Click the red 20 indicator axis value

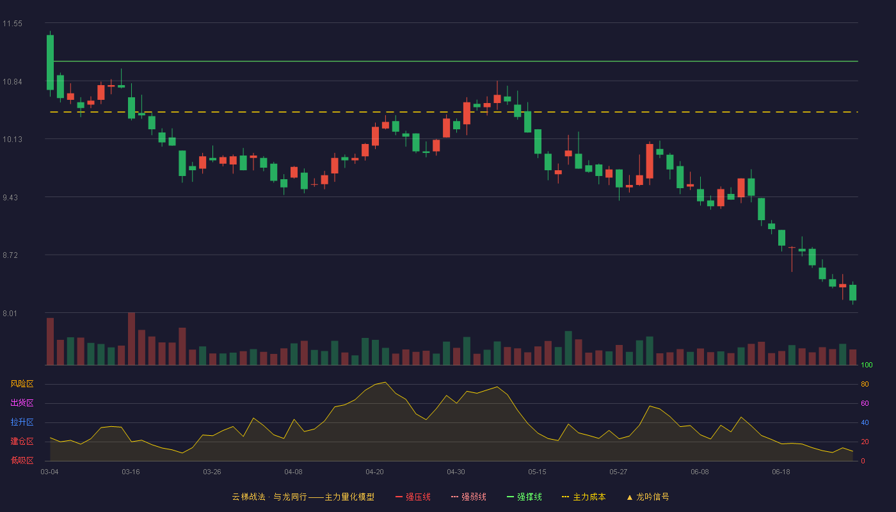coord(865,442)
